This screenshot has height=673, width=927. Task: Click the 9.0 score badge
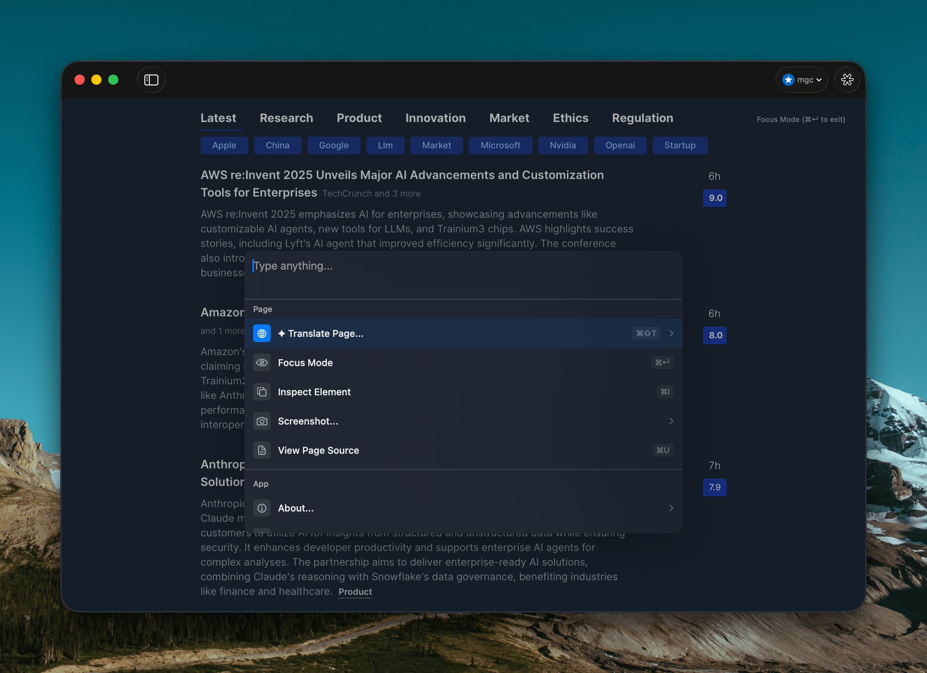tap(714, 198)
